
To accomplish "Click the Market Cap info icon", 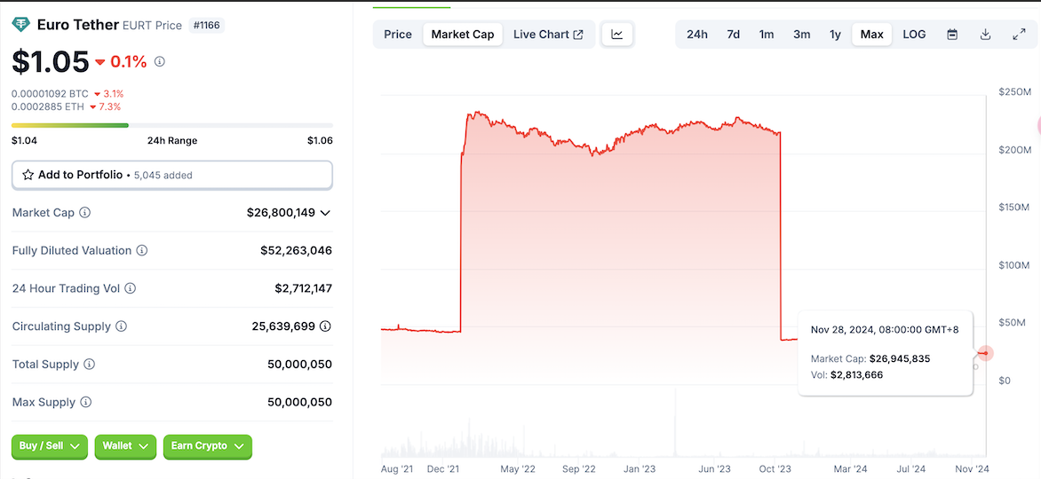I will [85, 213].
